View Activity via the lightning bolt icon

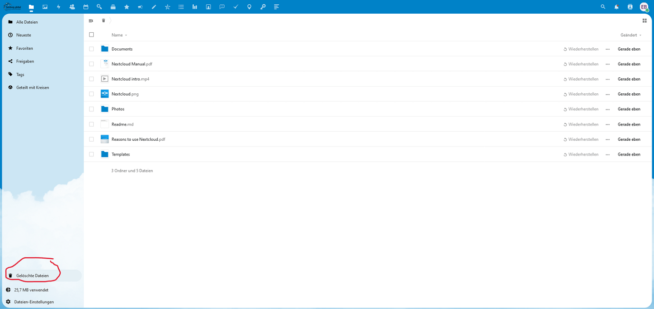coord(58,7)
